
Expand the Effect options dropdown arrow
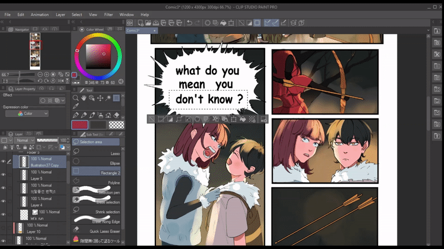[x=63, y=101]
